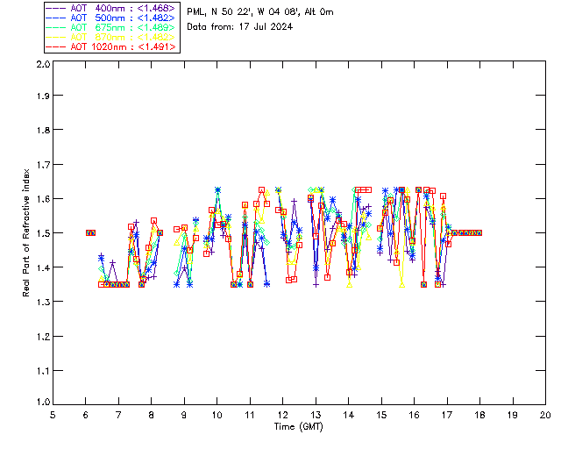Screen dimensions: 561x449
Task: Click the red dashed line sample in legend
Action: [56, 46]
